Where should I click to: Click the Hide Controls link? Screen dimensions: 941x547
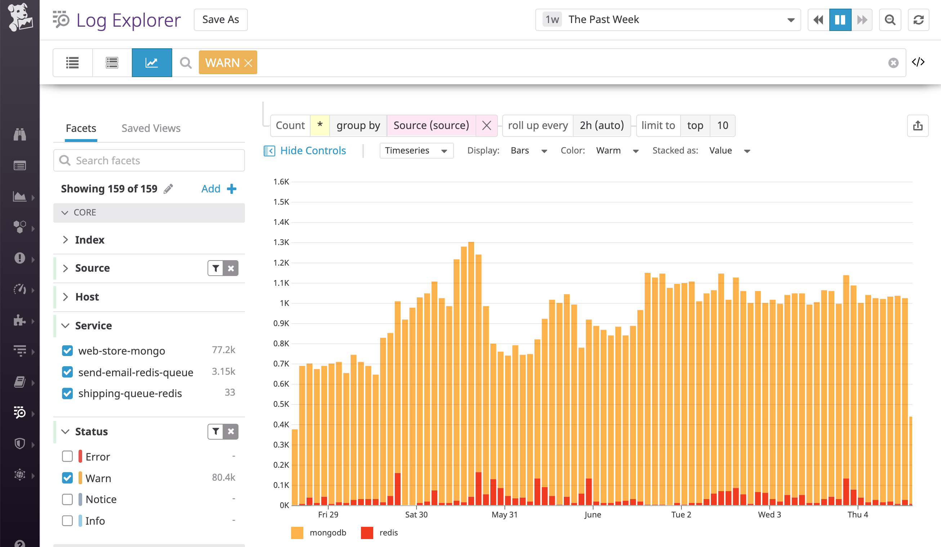point(313,151)
